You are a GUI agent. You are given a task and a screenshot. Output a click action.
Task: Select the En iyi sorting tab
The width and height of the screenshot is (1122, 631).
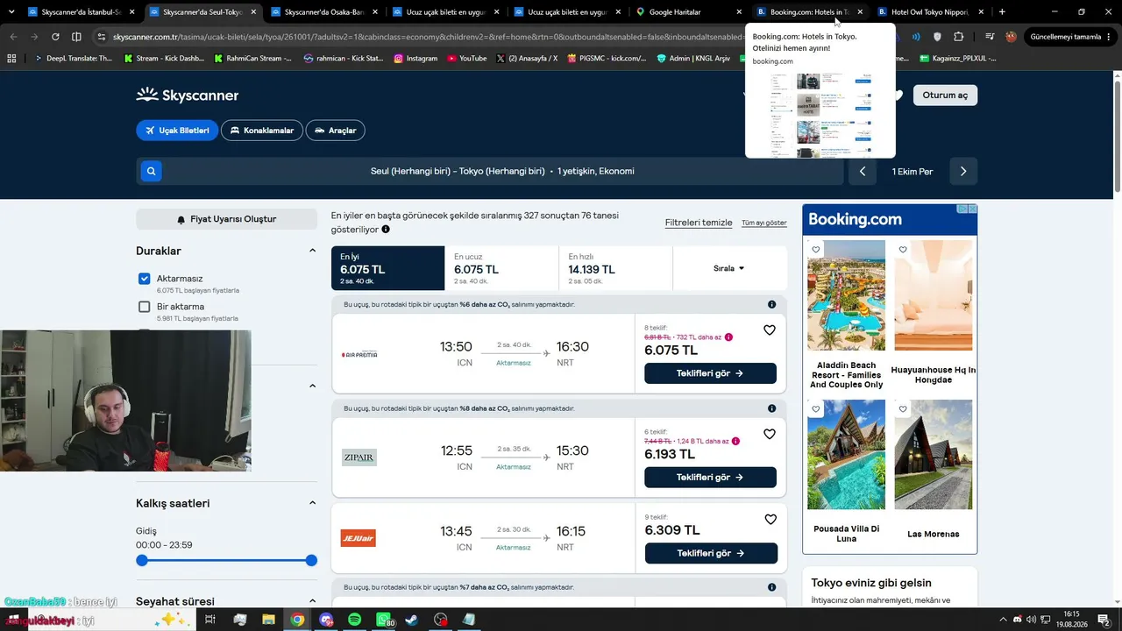[x=387, y=268]
